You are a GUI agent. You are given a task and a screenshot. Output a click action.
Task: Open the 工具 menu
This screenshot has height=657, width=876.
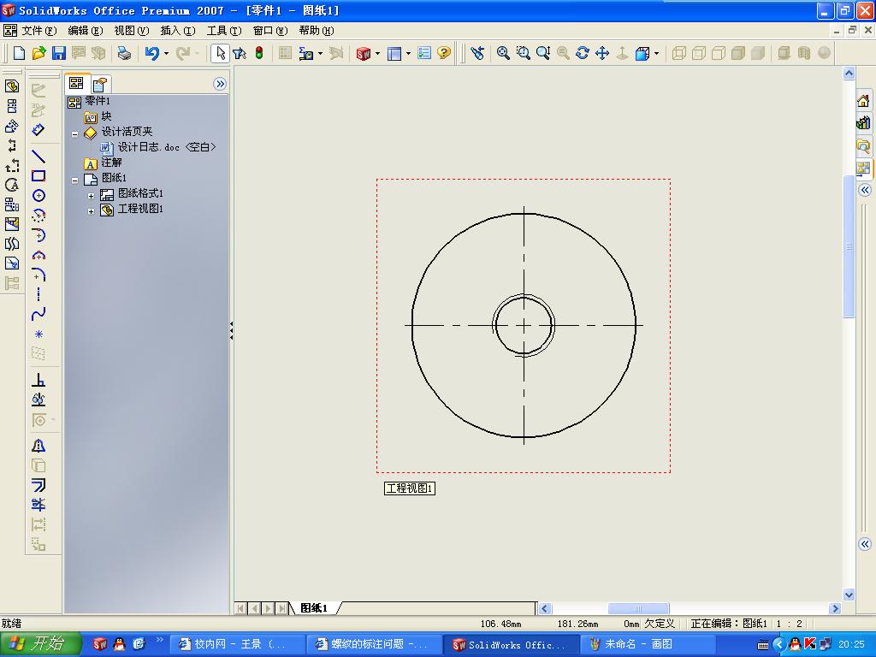tap(224, 31)
